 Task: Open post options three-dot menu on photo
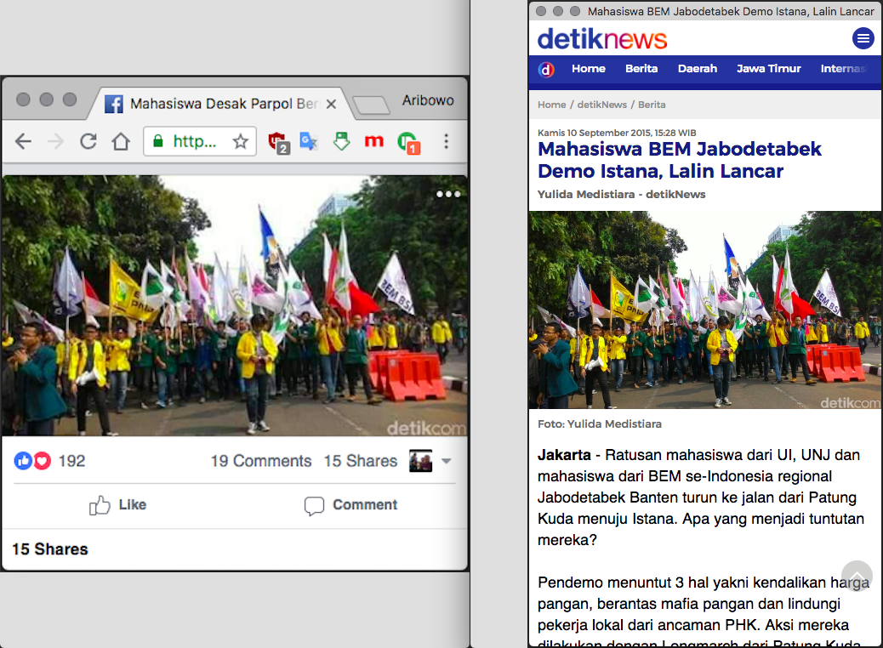(x=447, y=195)
